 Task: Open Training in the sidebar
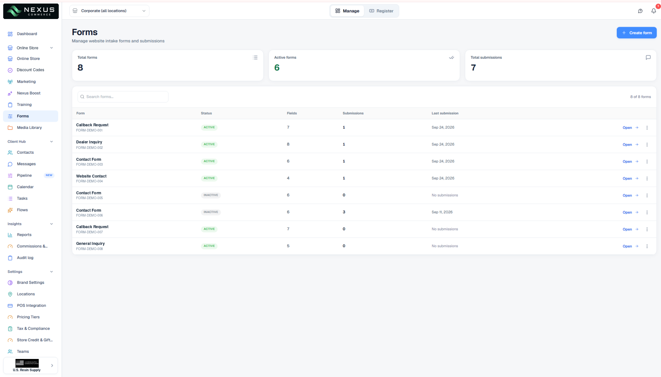click(31, 105)
